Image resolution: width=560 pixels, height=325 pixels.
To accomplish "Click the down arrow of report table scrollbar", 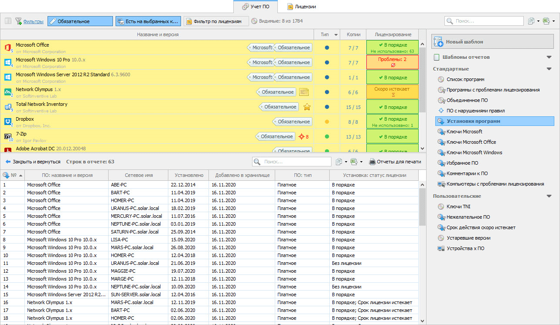I will coord(422,321).
